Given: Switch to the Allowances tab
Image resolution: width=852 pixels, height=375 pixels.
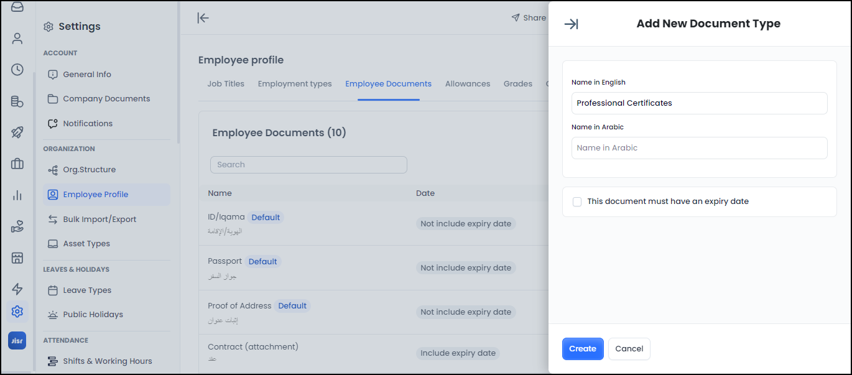Looking at the screenshot, I should [467, 83].
